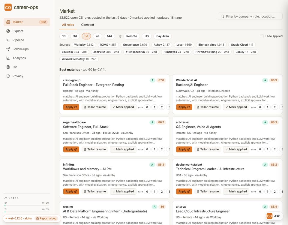Tailor resume for infinitus Workflows and Memory
Screen dimensions: 288x225
click(x=95, y=191)
